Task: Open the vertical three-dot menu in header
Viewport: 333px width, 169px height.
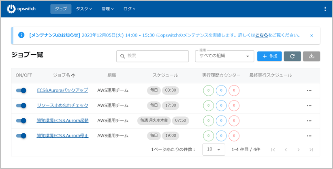Action: (x=325, y=9)
